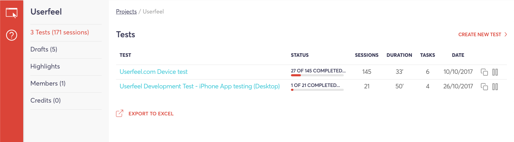Open the help question mark icon
Screen dimensions: 514x142
[11, 35]
